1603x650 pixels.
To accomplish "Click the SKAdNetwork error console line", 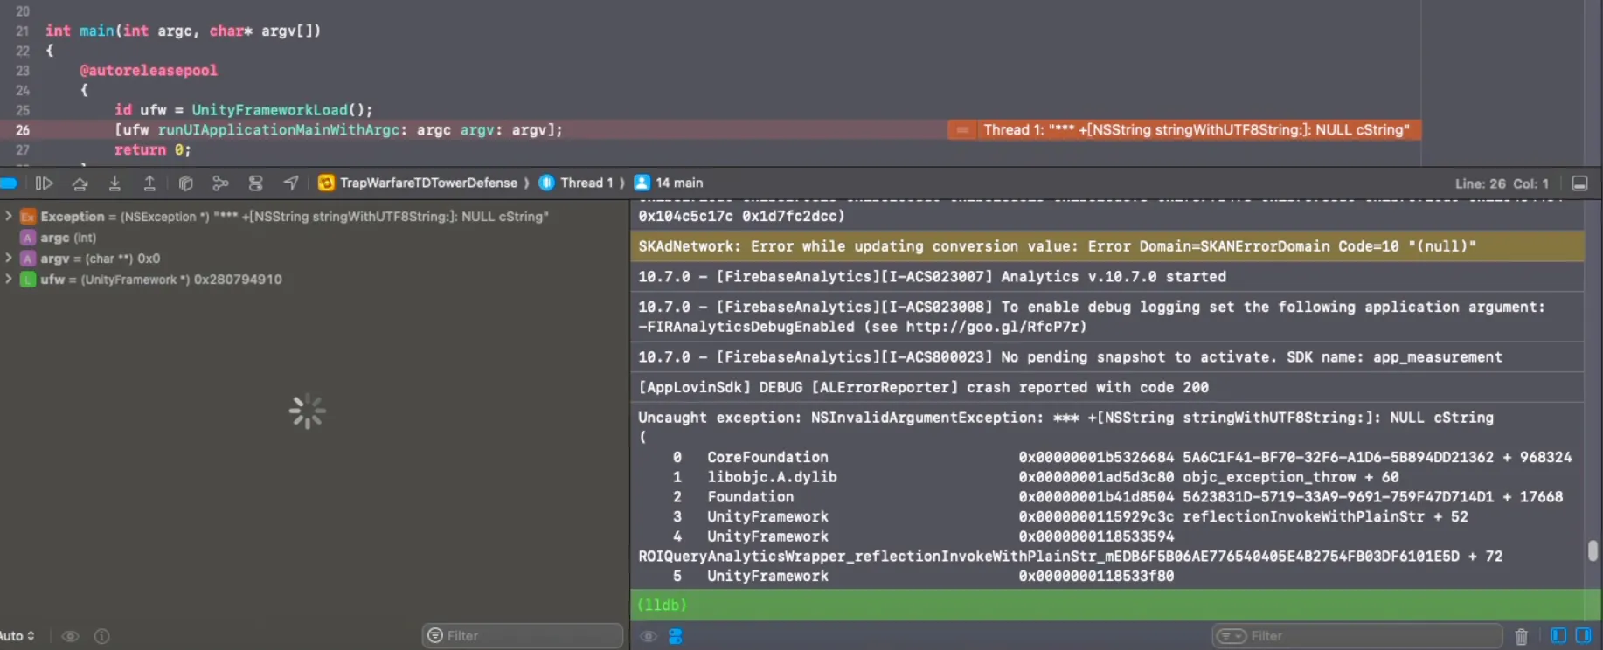I will [1107, 246].
